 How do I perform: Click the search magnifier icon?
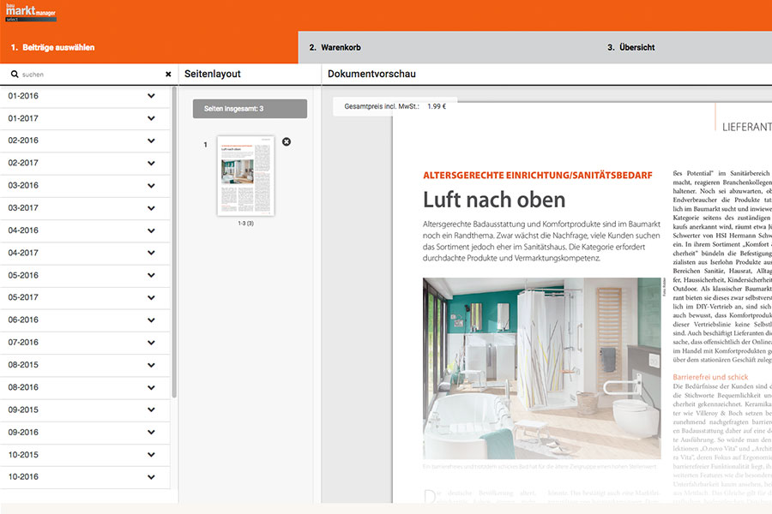click(15, 75)
